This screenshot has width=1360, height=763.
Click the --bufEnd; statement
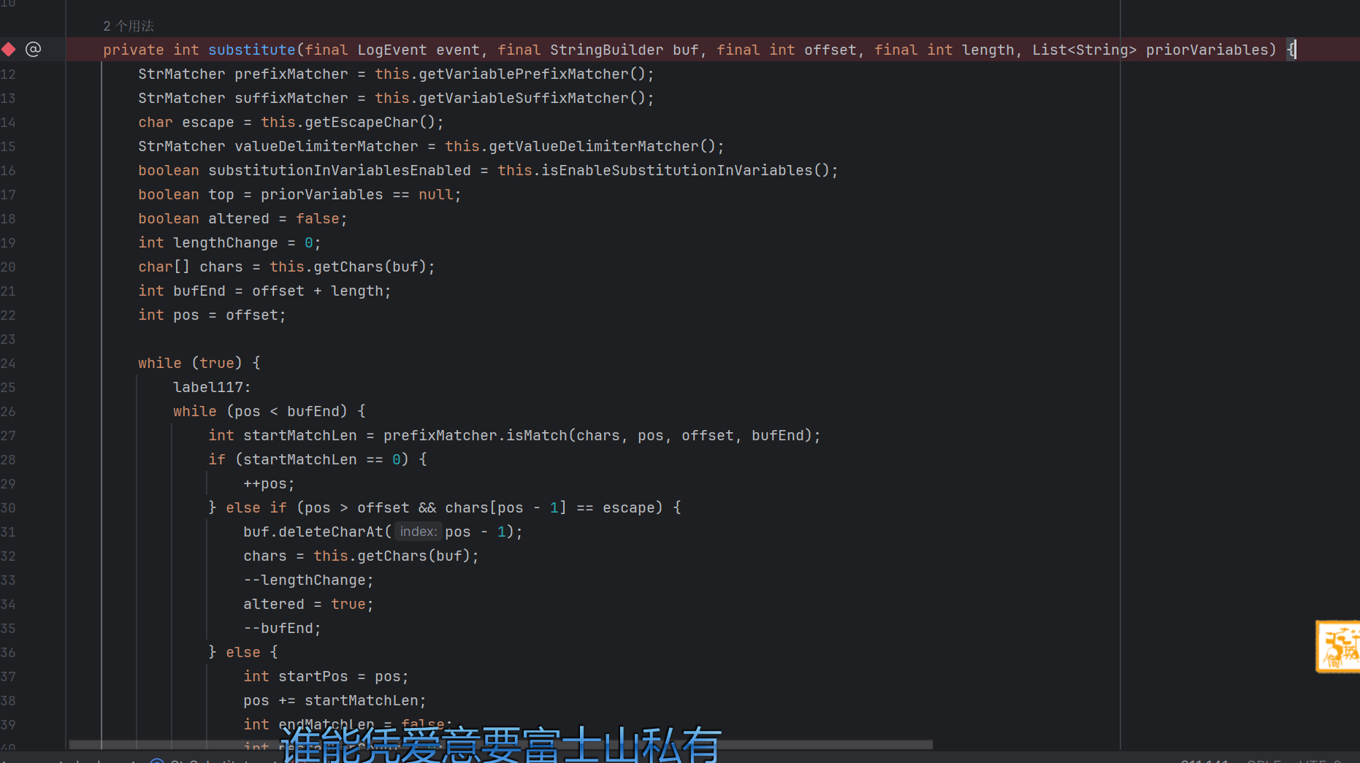[282, 628]
